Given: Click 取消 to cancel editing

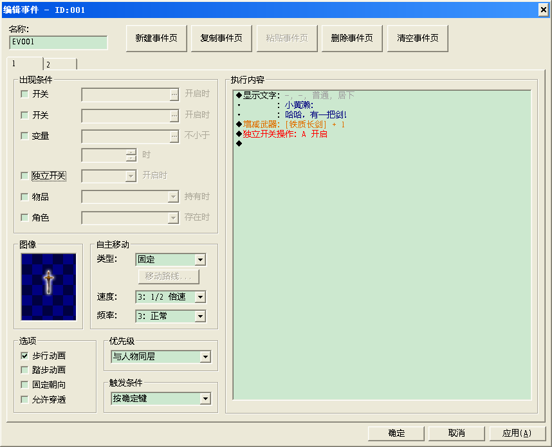Looking at the screenshot, I should (457, 433).
